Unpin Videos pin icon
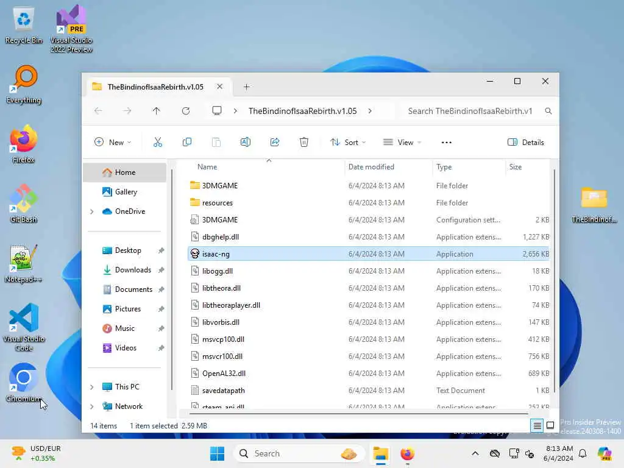The height and width of the screenshot is (468, 624). (x=161, y=348)
